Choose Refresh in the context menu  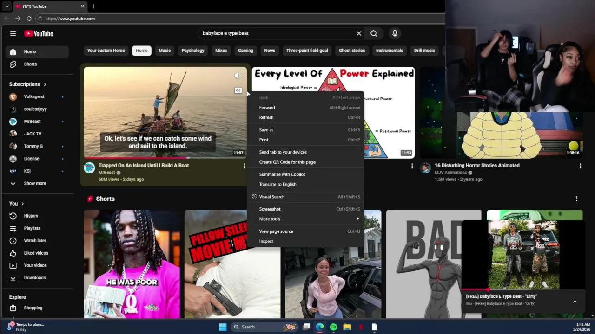[306, 117]
